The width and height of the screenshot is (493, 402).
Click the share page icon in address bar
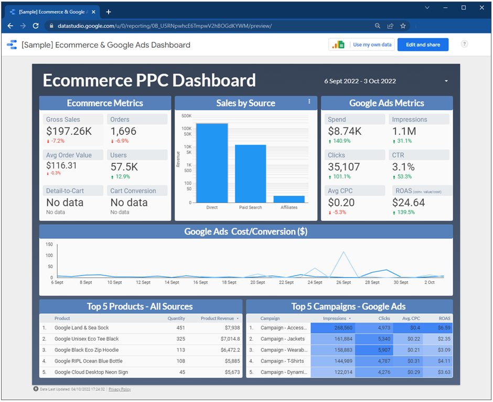[390, 26]
